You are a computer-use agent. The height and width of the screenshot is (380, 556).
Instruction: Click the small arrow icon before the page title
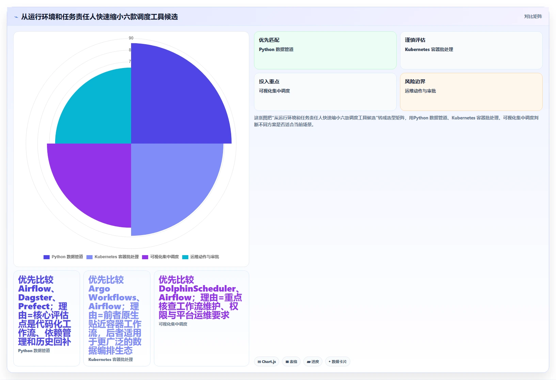[x=16, y=17]
